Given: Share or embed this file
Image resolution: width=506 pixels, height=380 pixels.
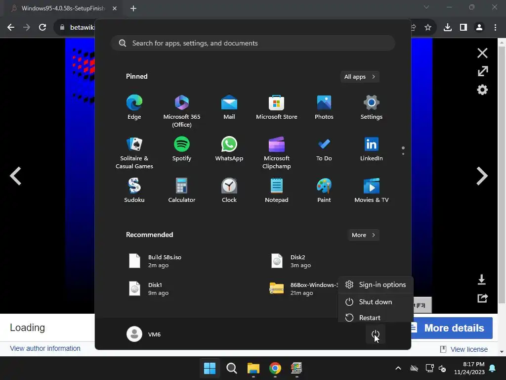Looking at the screenshot, I should [x=482, y=298].
